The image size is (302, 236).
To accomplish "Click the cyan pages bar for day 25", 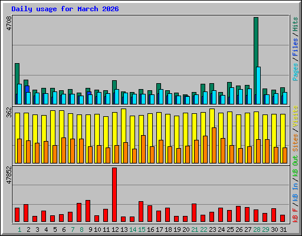I will click(232, 96).
